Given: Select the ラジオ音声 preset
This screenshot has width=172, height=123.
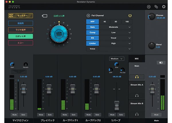Looking at the screenshot, I should tap(21, 30).
